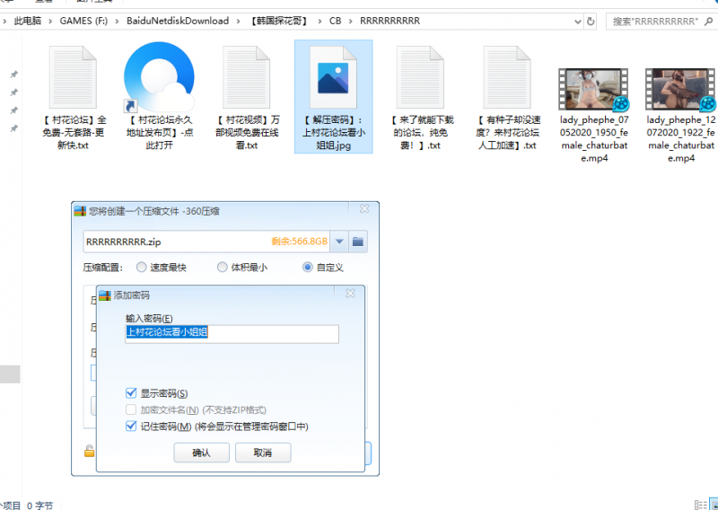Click the padlock icon in the compression dialog

(89, 452)
